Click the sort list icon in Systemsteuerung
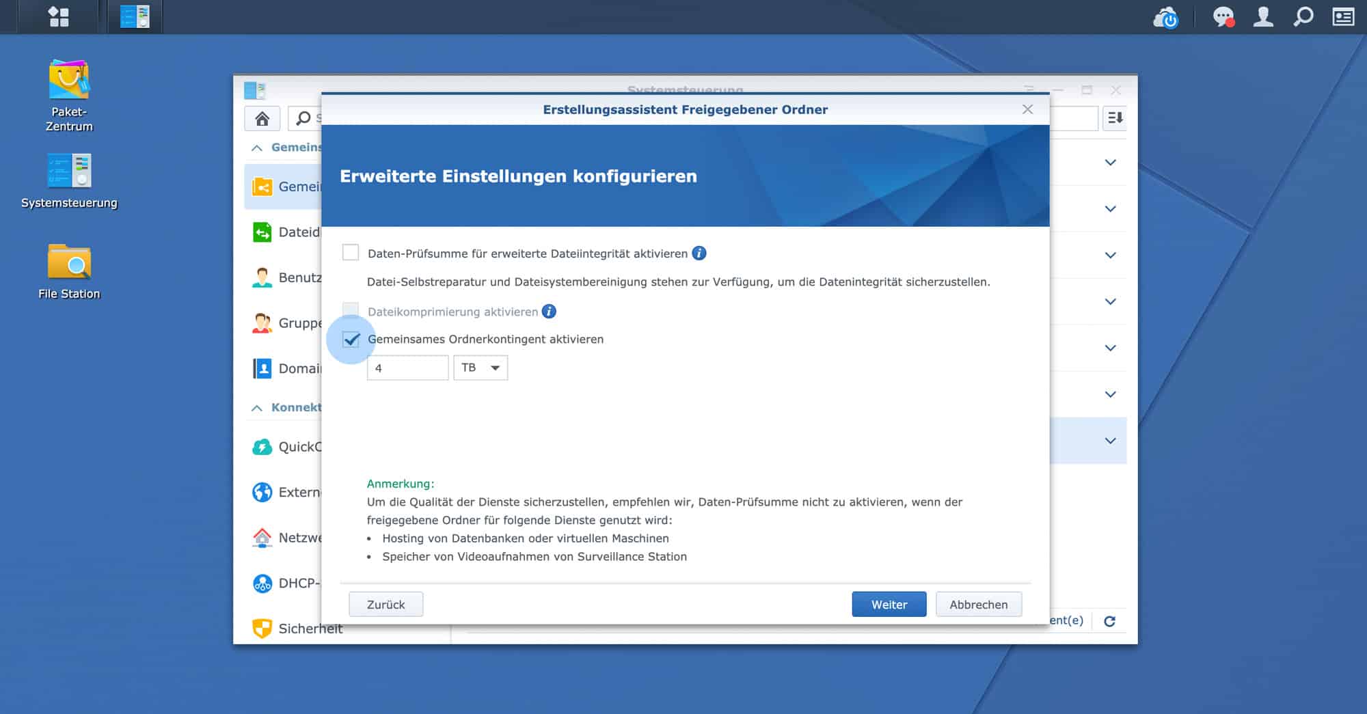Viewport: 1367px width, 714px height. pos(1115,118)
